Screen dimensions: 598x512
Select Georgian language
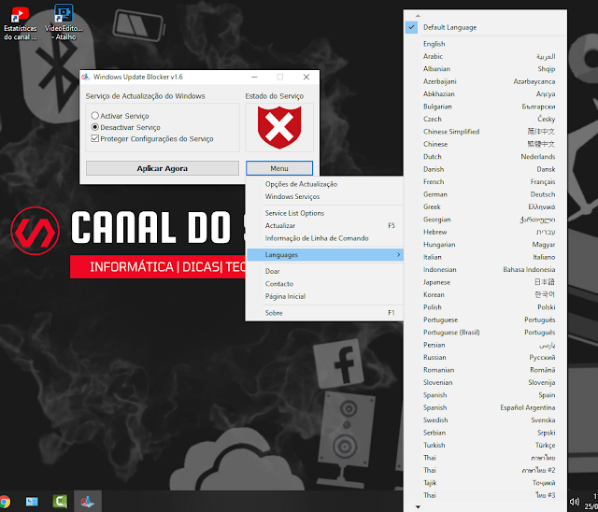pyautogui.click(x=485, y=220)
